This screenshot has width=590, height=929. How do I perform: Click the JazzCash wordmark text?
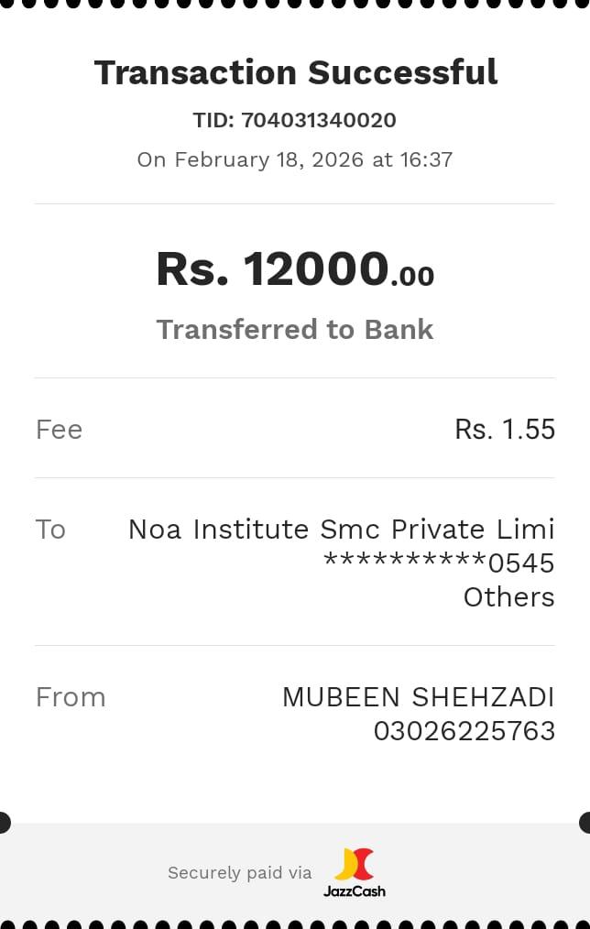point(355,891)
